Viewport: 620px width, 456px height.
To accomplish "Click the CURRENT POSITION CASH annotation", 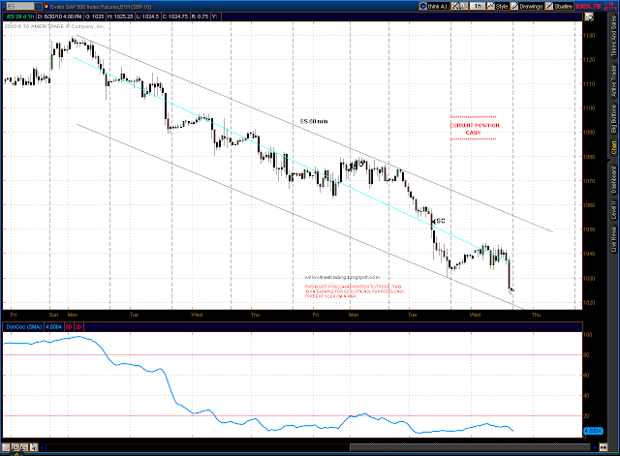I will (474, 129).
